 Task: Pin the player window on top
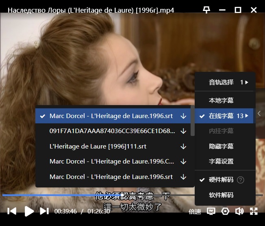coord(206,10)
